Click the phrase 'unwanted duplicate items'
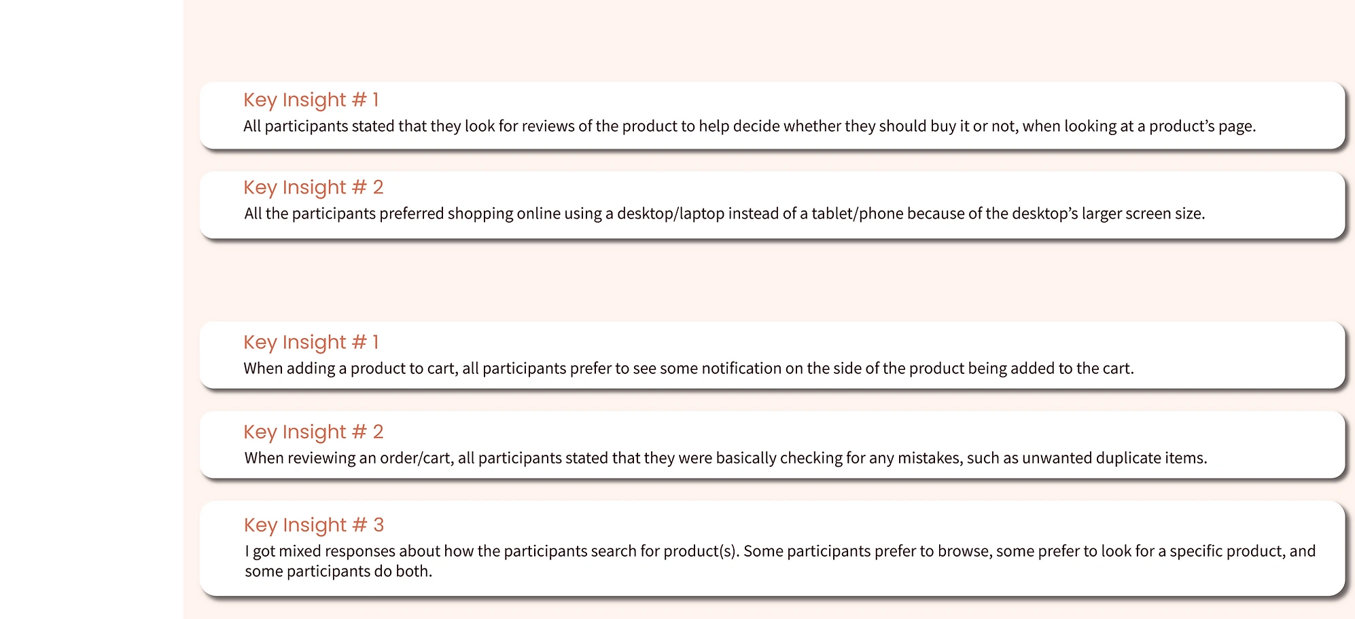This screenshot has height=619, width=1355. pyautogui.click(x=1114, y=458)
